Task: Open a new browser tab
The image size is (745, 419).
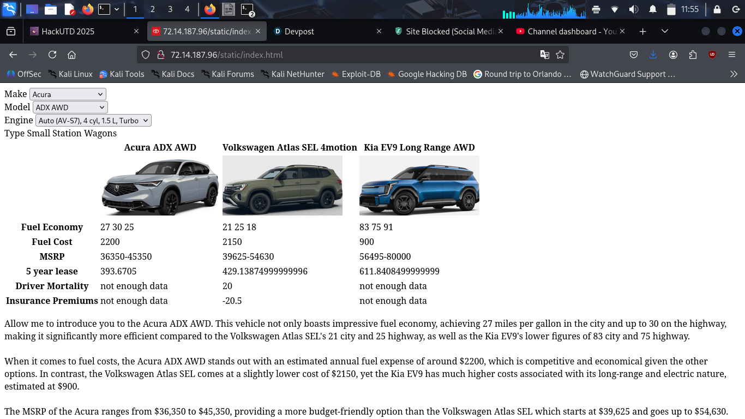Action: [x=642, y=32]
